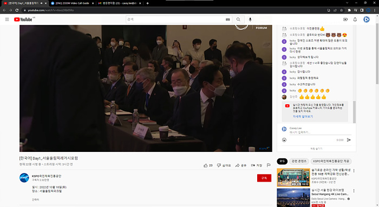Dislike the video with thumbs down
Viewport: 379px width, 207px height.
click(224, 165)
